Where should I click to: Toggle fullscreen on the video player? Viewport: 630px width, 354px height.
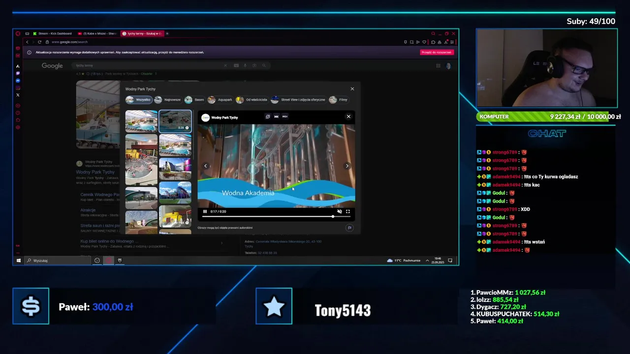coord(347,211)
